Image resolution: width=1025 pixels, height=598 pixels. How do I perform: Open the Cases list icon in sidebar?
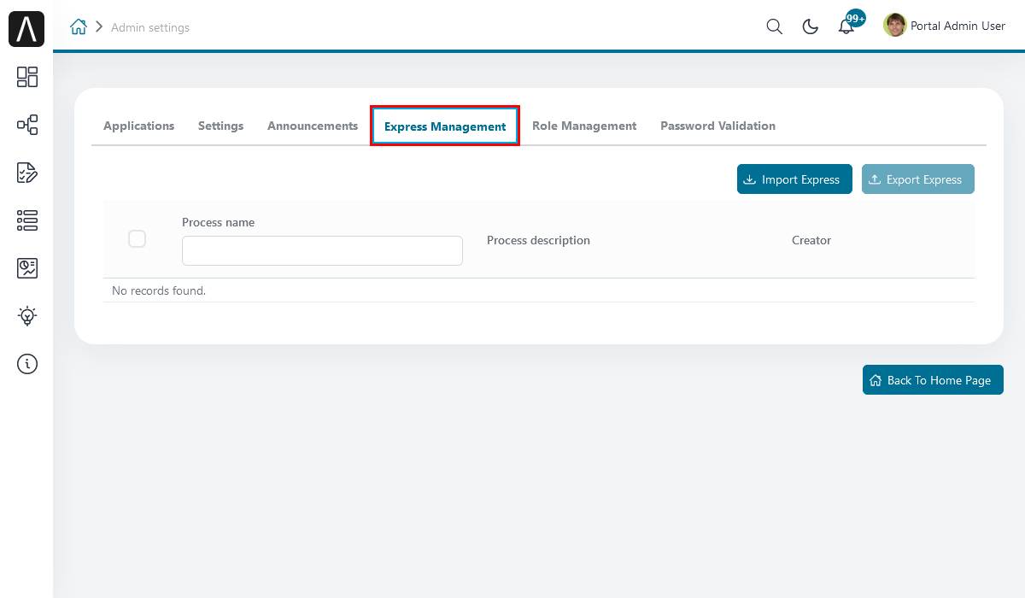[x=27, y=220]
